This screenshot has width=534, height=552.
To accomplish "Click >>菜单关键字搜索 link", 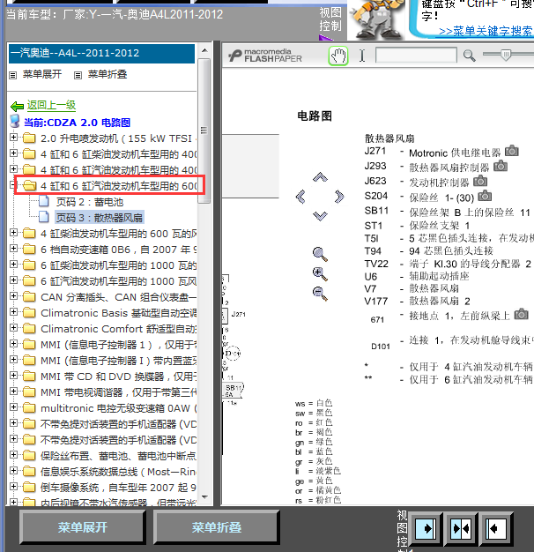I will click(486, 31).
